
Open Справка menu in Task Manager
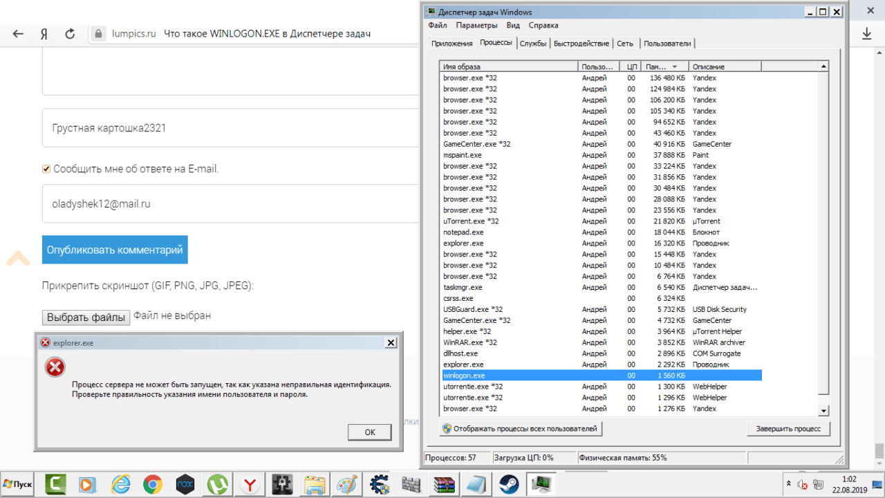(543, 26)
